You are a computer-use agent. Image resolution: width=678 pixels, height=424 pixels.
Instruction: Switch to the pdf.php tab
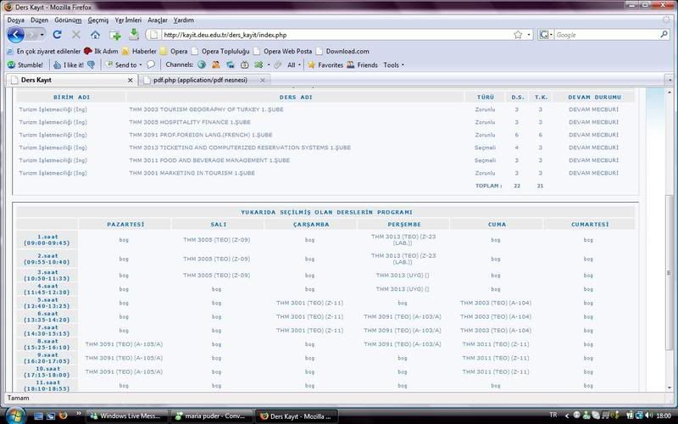click(x=195, y=80)
